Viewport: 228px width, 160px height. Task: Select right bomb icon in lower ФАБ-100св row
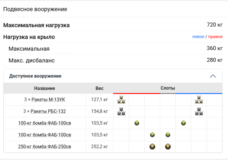(x=168, y=135)
